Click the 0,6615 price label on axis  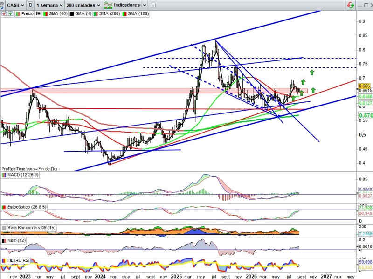(x=366, y=91)
